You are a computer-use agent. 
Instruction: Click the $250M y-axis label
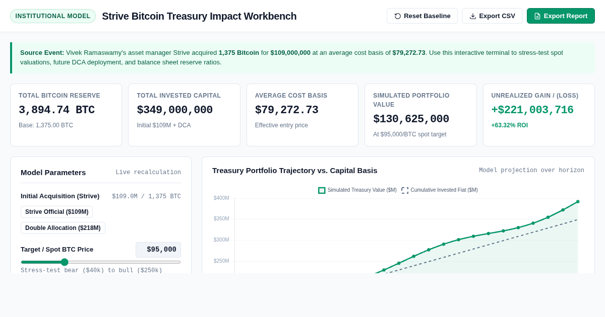tap(221, 261)
